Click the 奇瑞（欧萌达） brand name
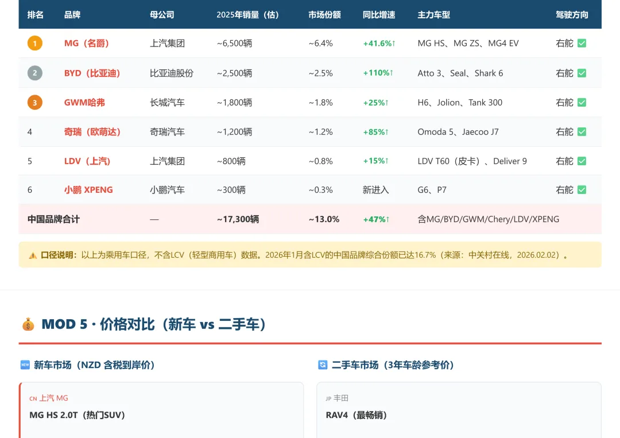Screen dimensions: 620x438 pyautogui.click(x=92, y=132)
